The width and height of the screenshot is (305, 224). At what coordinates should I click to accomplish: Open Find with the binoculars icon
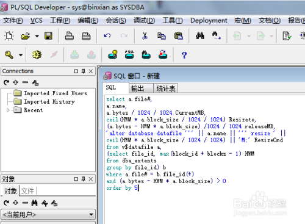200,36
